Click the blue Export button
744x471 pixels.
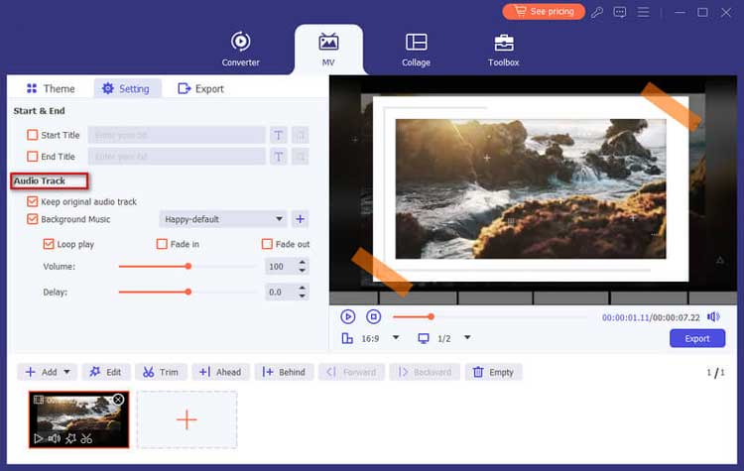(x=697, y=338)
